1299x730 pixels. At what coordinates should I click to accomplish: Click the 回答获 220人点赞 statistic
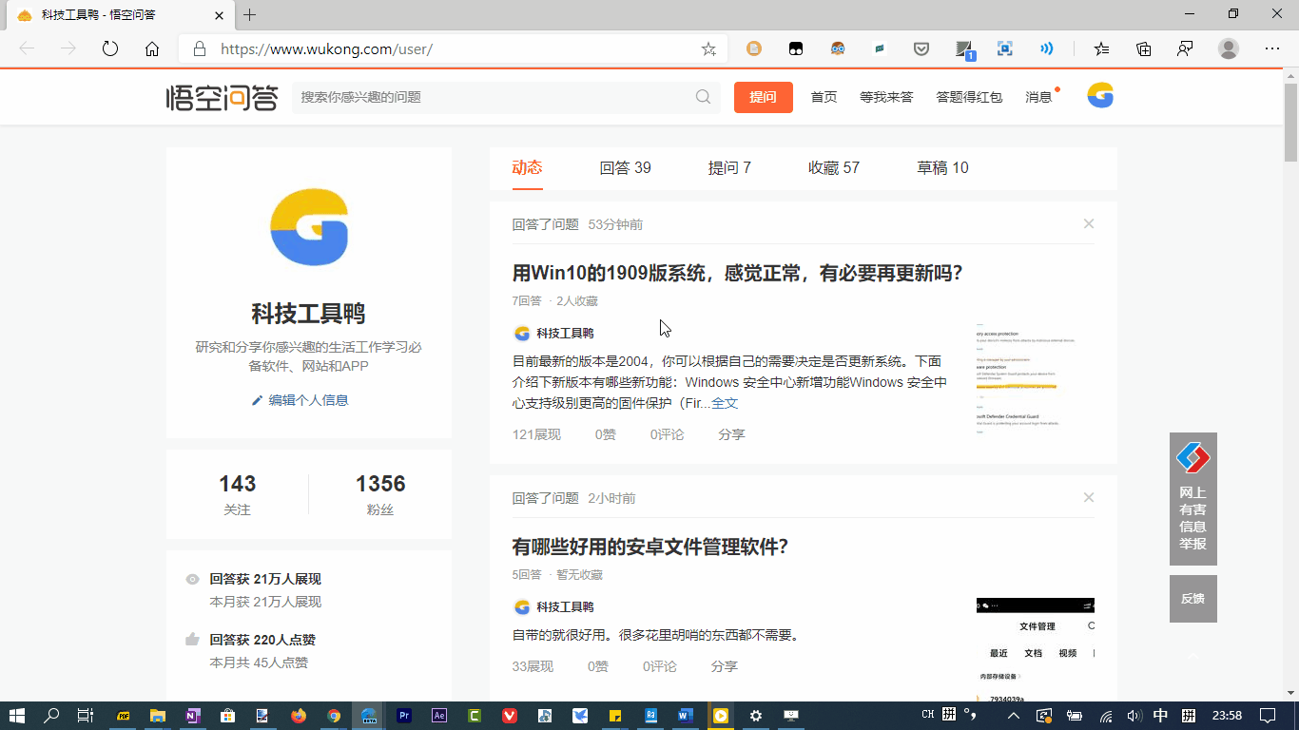262,640
